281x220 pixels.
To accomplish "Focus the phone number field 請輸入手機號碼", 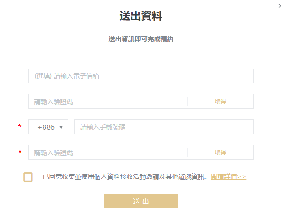I will tap(164, 127).
